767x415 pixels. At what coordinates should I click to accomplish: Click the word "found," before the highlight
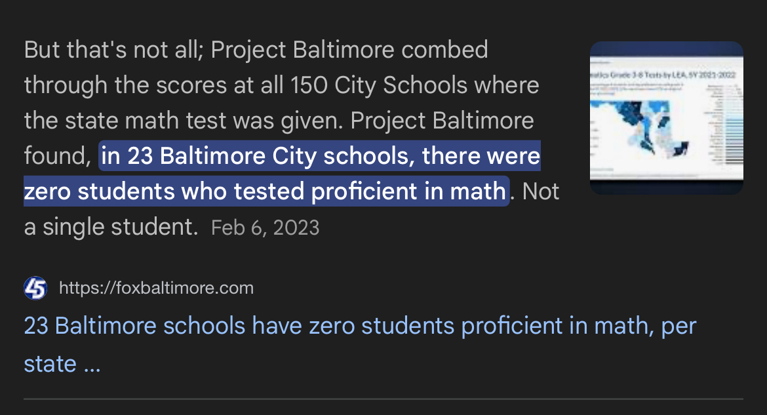[x=58, y=156]
